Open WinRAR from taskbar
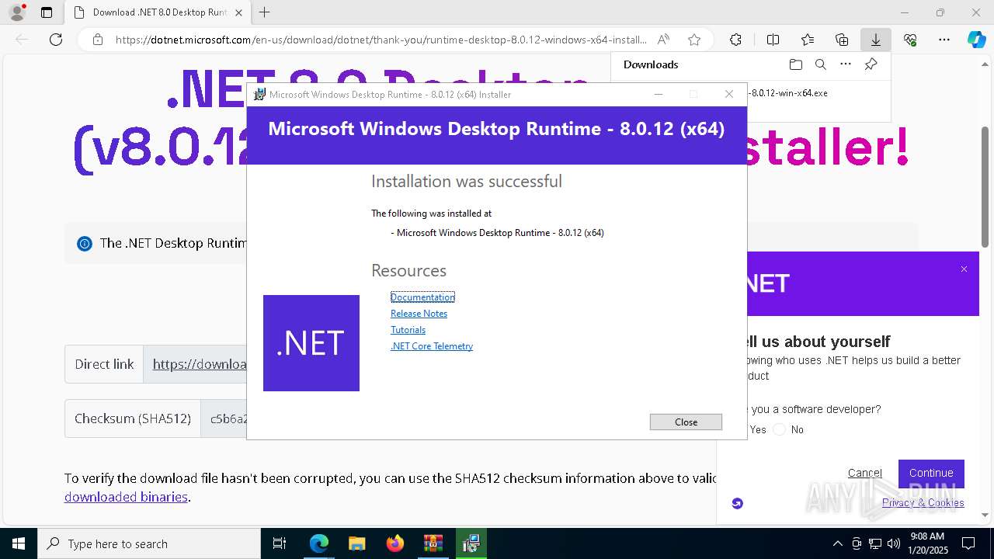Image resolution: width=994 pixels, height=559 pixels. pos(433,543)
